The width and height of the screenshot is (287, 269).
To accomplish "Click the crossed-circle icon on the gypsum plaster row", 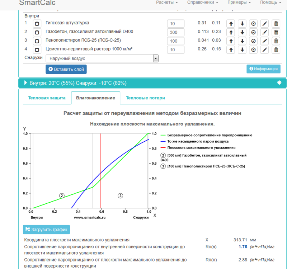I will [253, 24].
